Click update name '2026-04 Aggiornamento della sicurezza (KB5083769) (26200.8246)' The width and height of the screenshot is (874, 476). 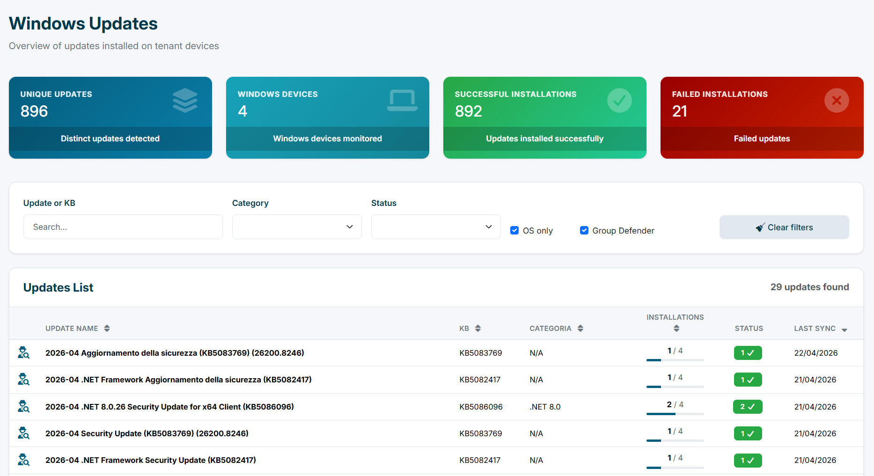[x=175, y=352]
